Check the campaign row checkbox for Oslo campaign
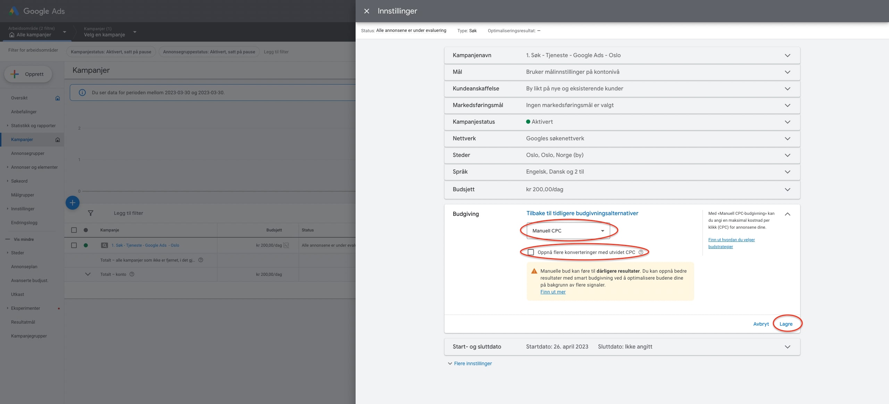The width and height of the screenshot is (889, 404). tap(74, 245)
